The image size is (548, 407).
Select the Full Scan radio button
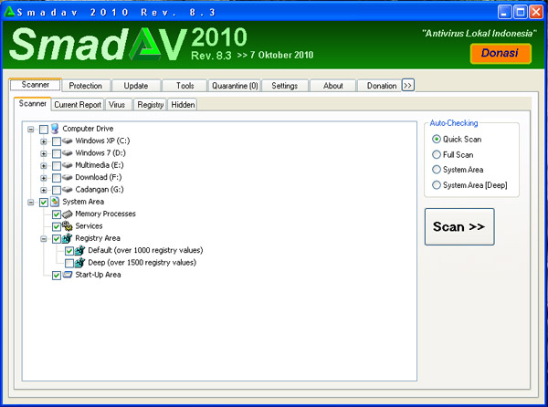[x=437, y=154]
